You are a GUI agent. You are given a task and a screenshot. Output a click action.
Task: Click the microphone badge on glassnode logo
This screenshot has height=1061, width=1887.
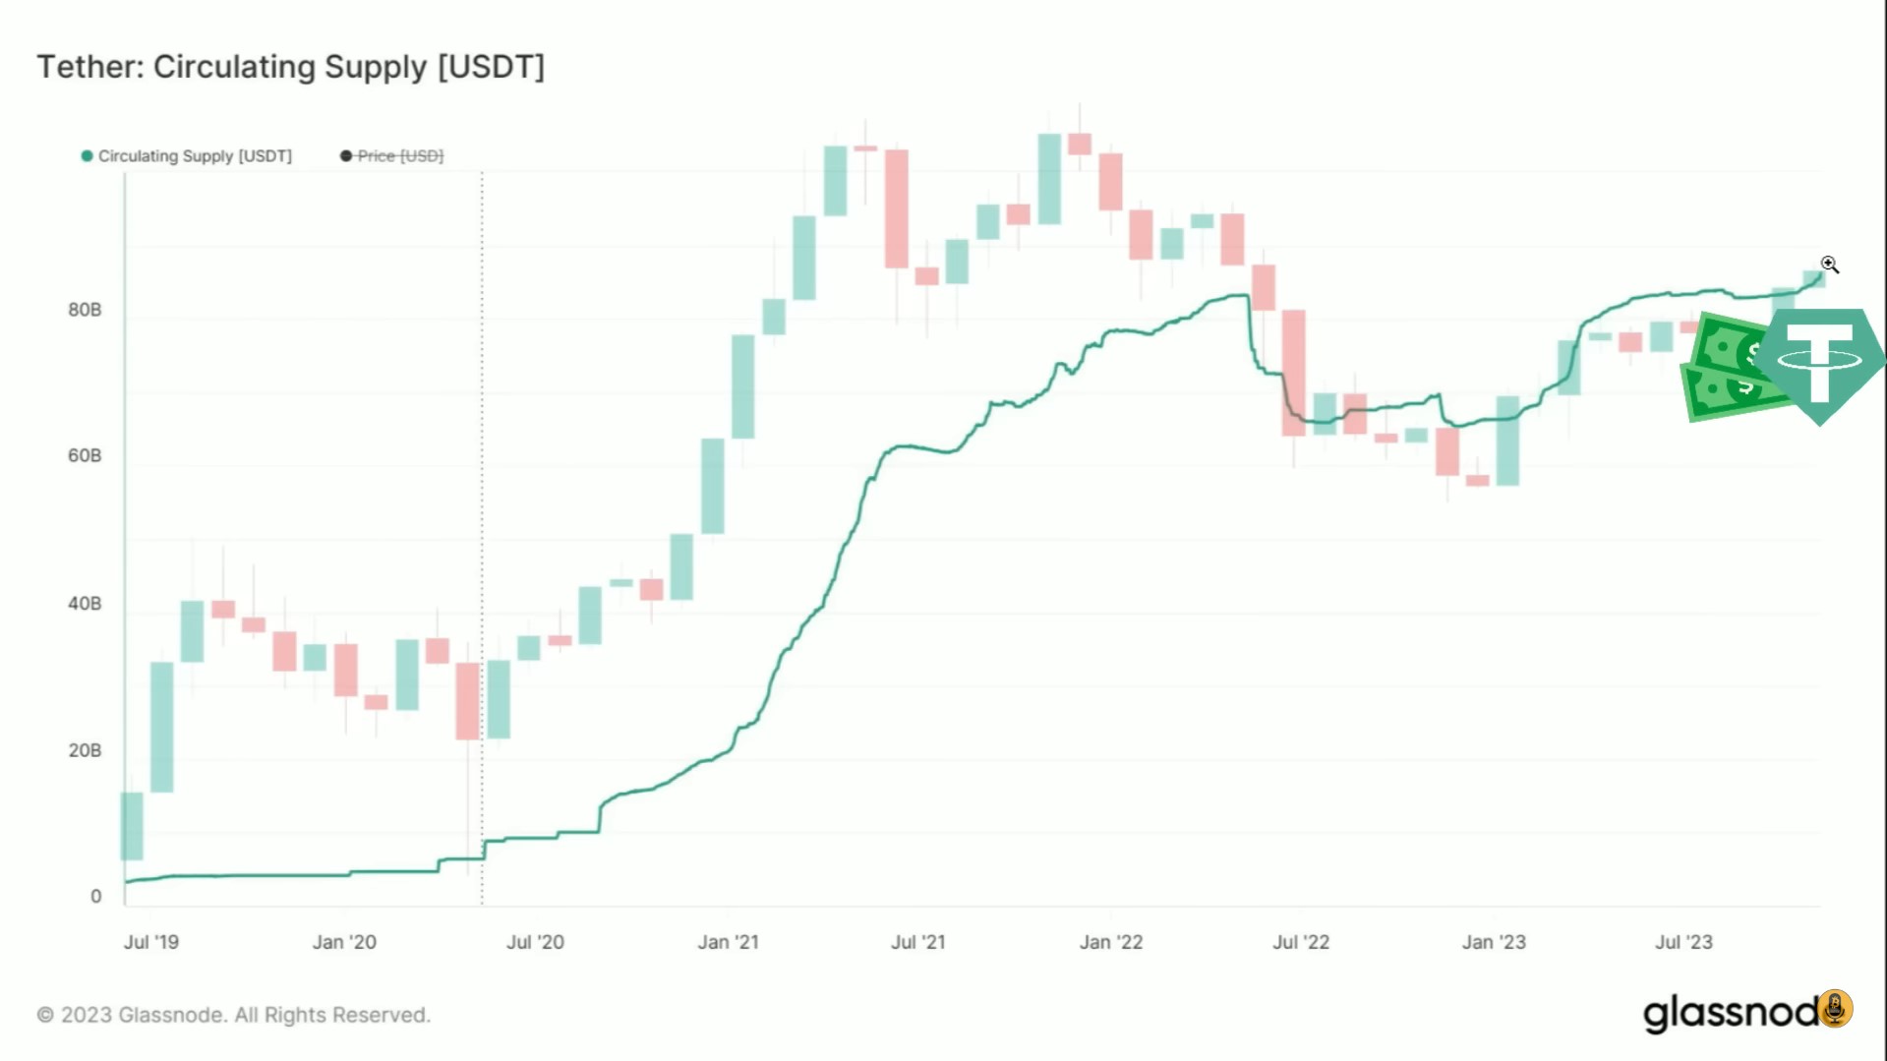click(1835, 1008)
